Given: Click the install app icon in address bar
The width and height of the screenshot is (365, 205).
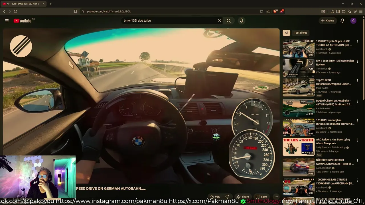Looking at the screenshot, I should point(261,11).
